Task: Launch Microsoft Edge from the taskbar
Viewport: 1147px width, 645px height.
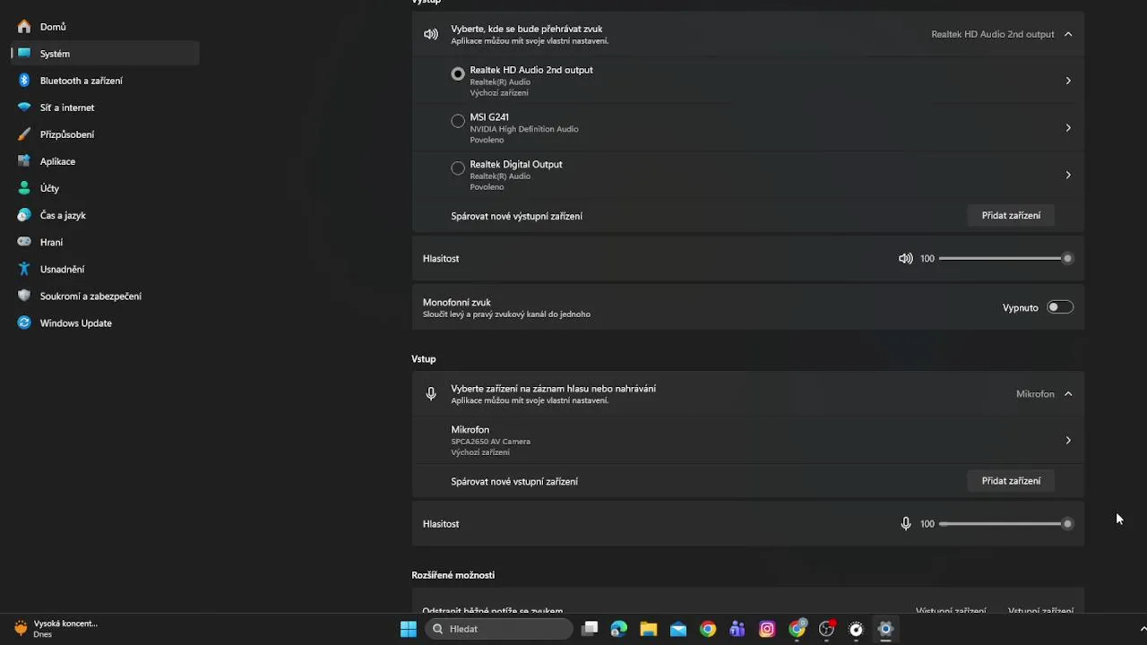Action: pyautogui.click(x=619, y=629)
